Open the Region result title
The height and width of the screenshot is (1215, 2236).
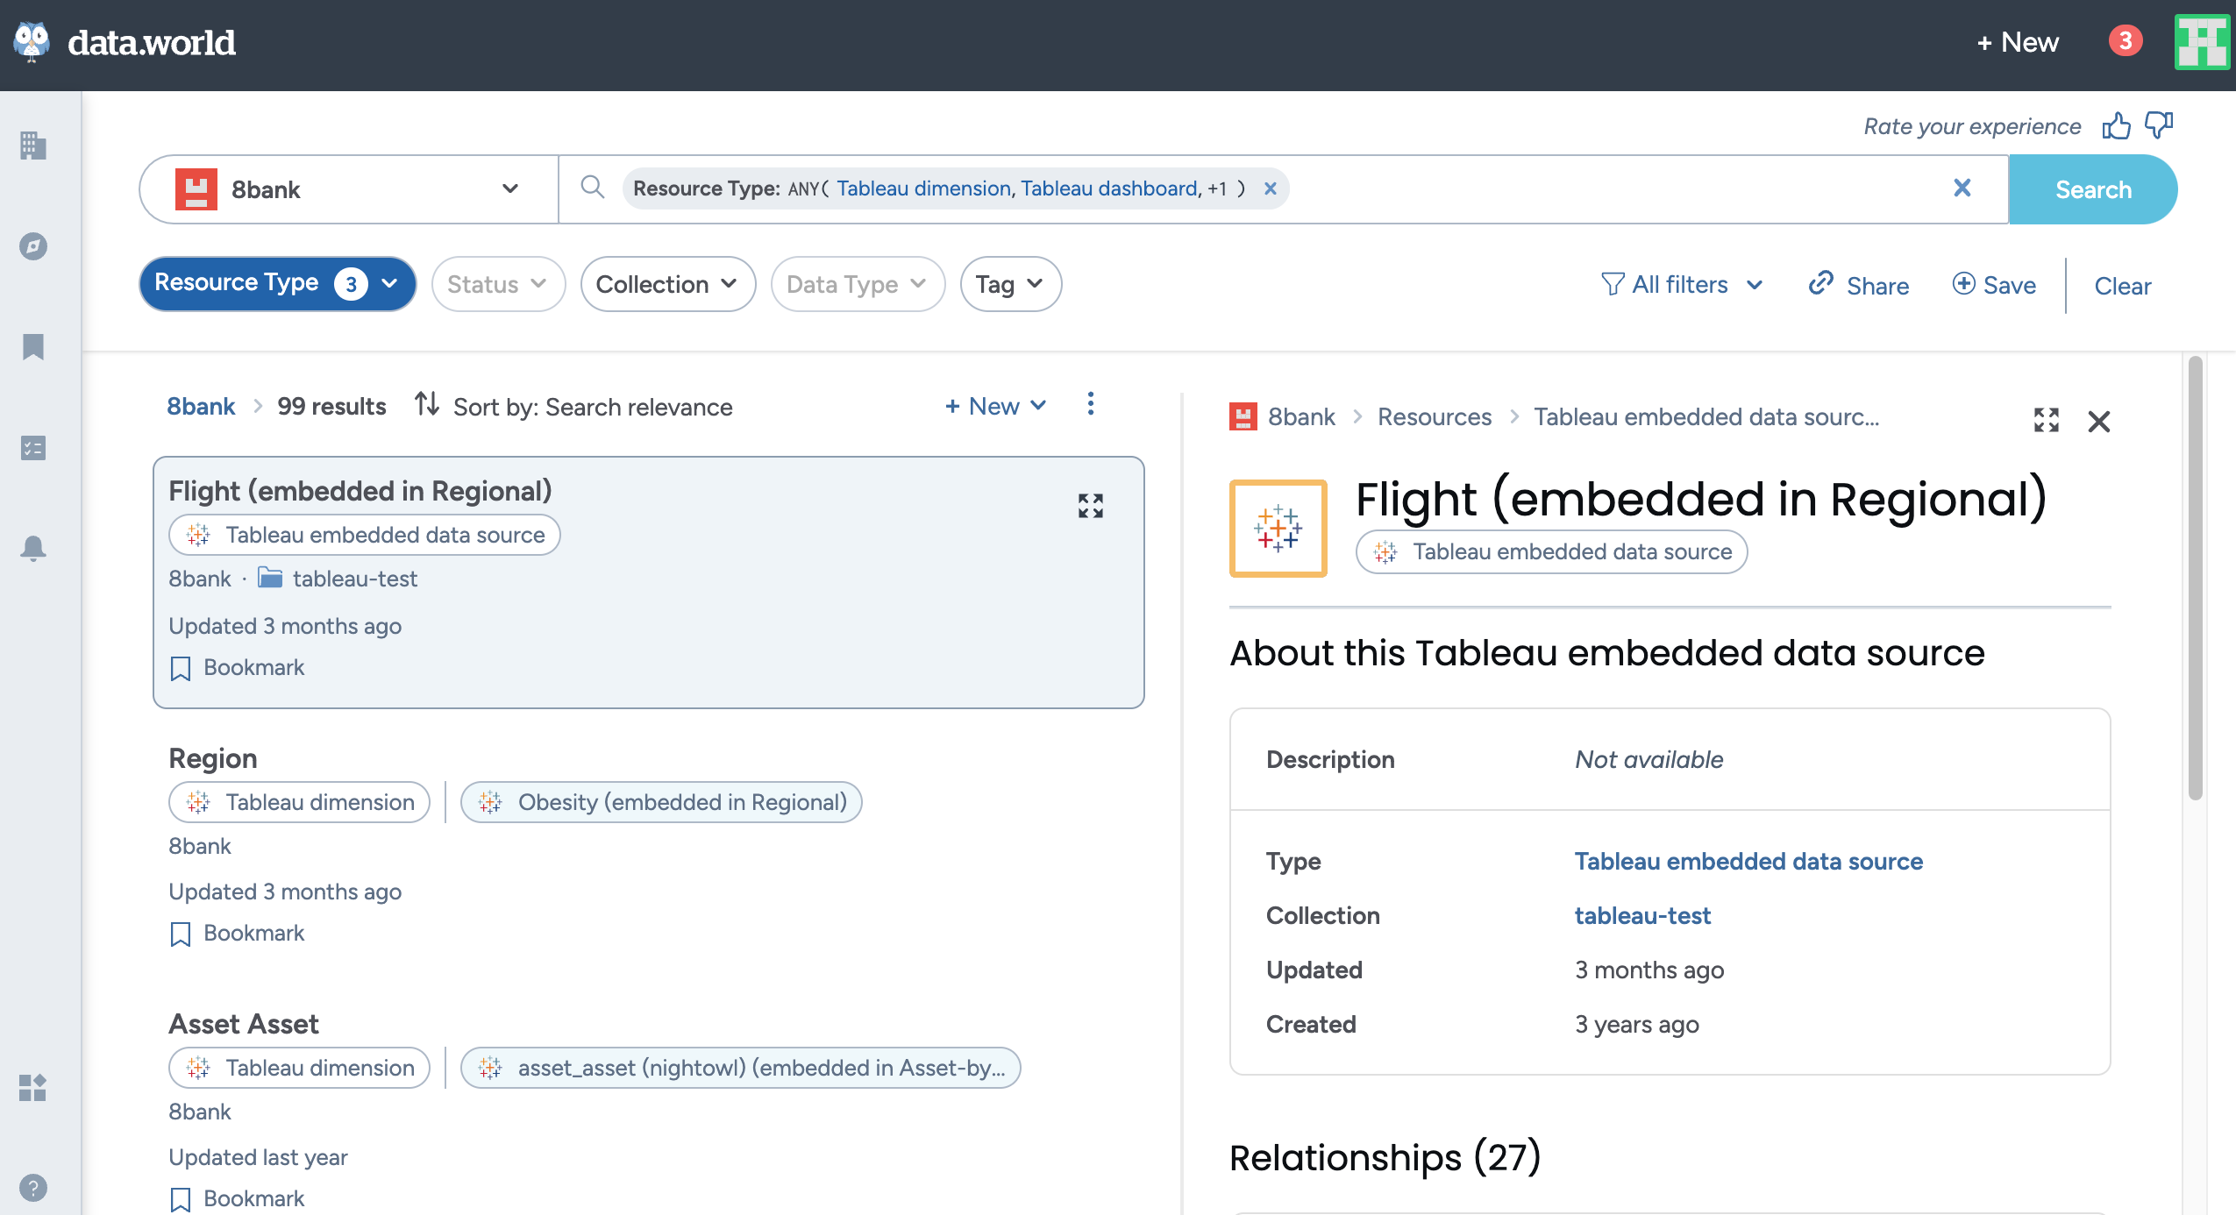click(213, 758)
